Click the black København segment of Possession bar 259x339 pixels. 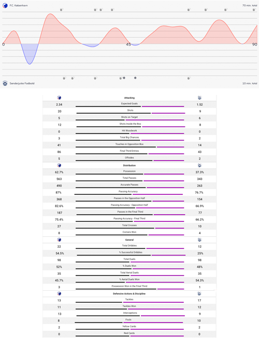click(109, 174)
